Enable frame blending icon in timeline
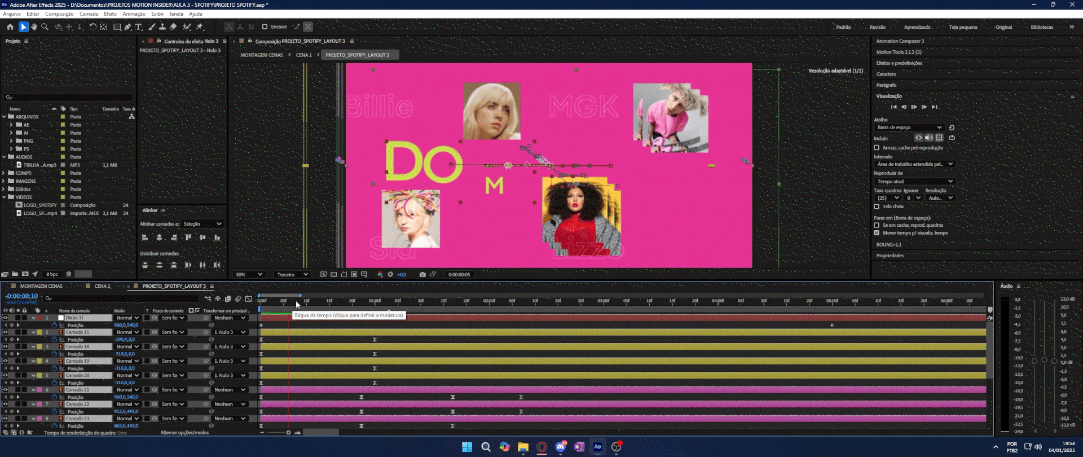Image resolution: width=1083 pixels, height=457 pixels. [x=228, y=299]
